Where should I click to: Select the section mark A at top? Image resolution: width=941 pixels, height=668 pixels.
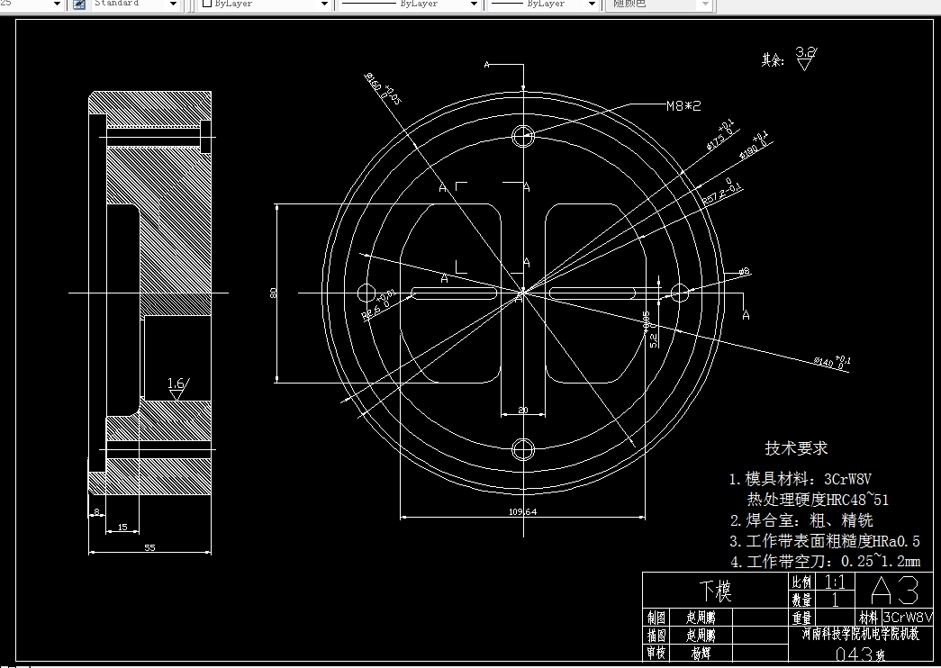[x=486, y=64]
